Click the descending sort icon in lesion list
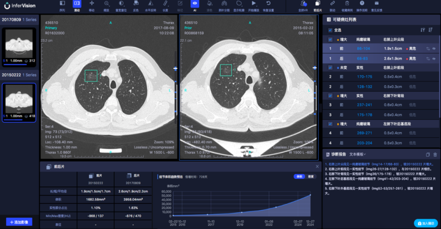This screenshot has width=441, height=229. pyautogui.click(x=430, y=30)
